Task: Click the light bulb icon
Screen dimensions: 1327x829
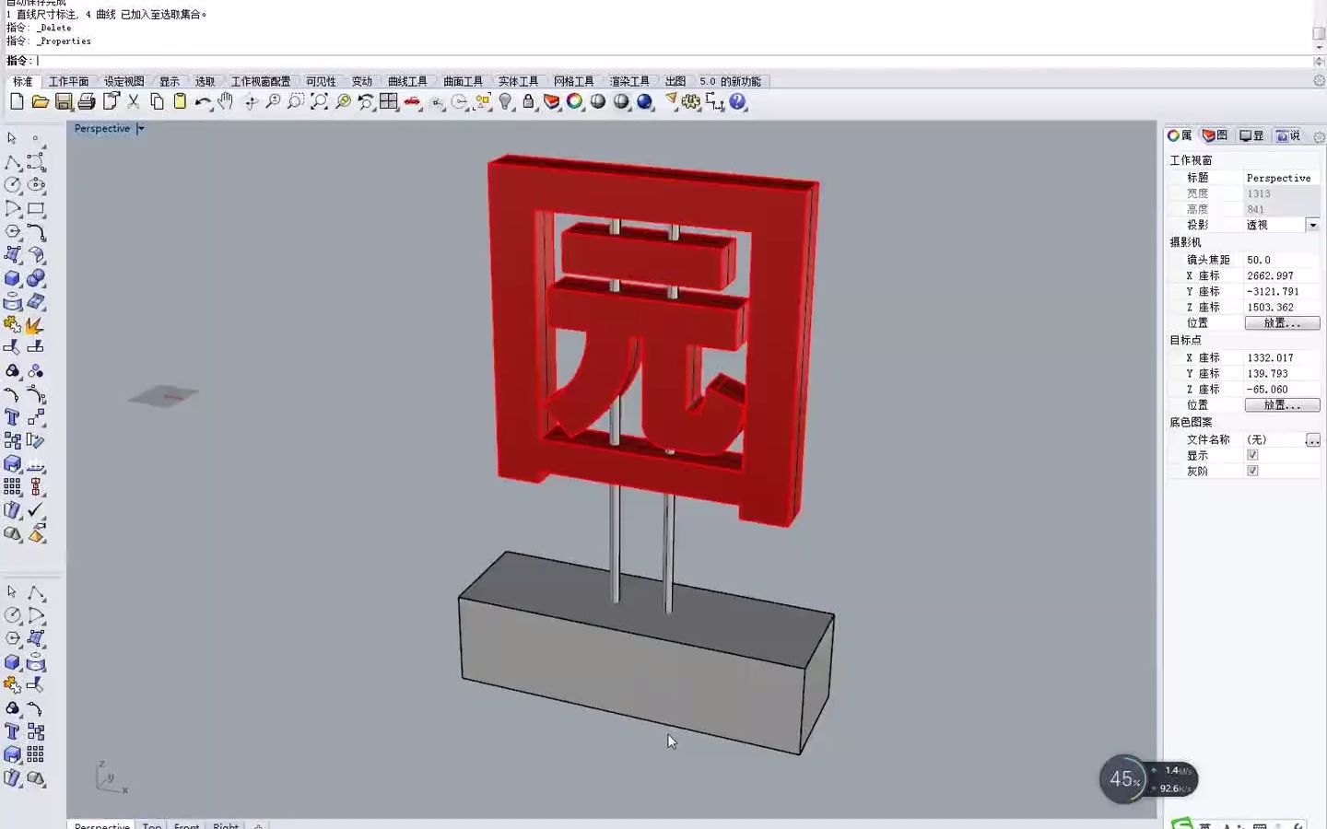Action: [505, 102]
